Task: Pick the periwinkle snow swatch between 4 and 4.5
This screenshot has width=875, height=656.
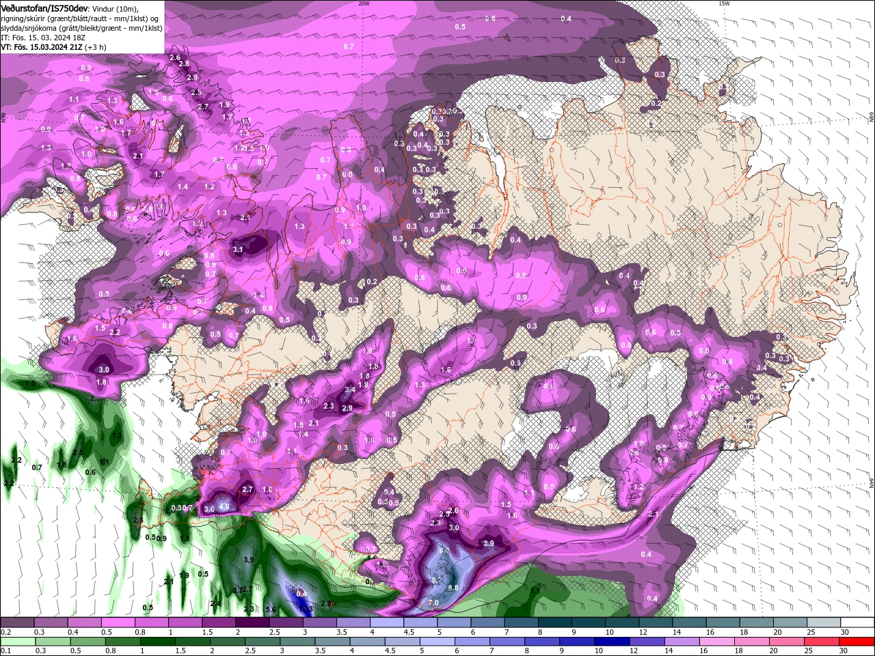Action: (x=387, y=623)
